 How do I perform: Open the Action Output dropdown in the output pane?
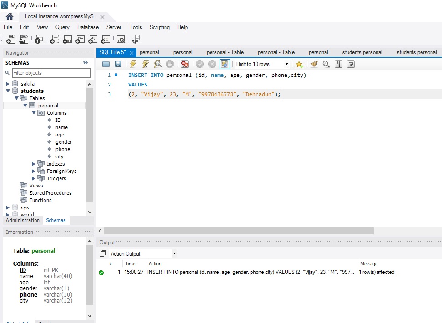[x=175, y=253]
